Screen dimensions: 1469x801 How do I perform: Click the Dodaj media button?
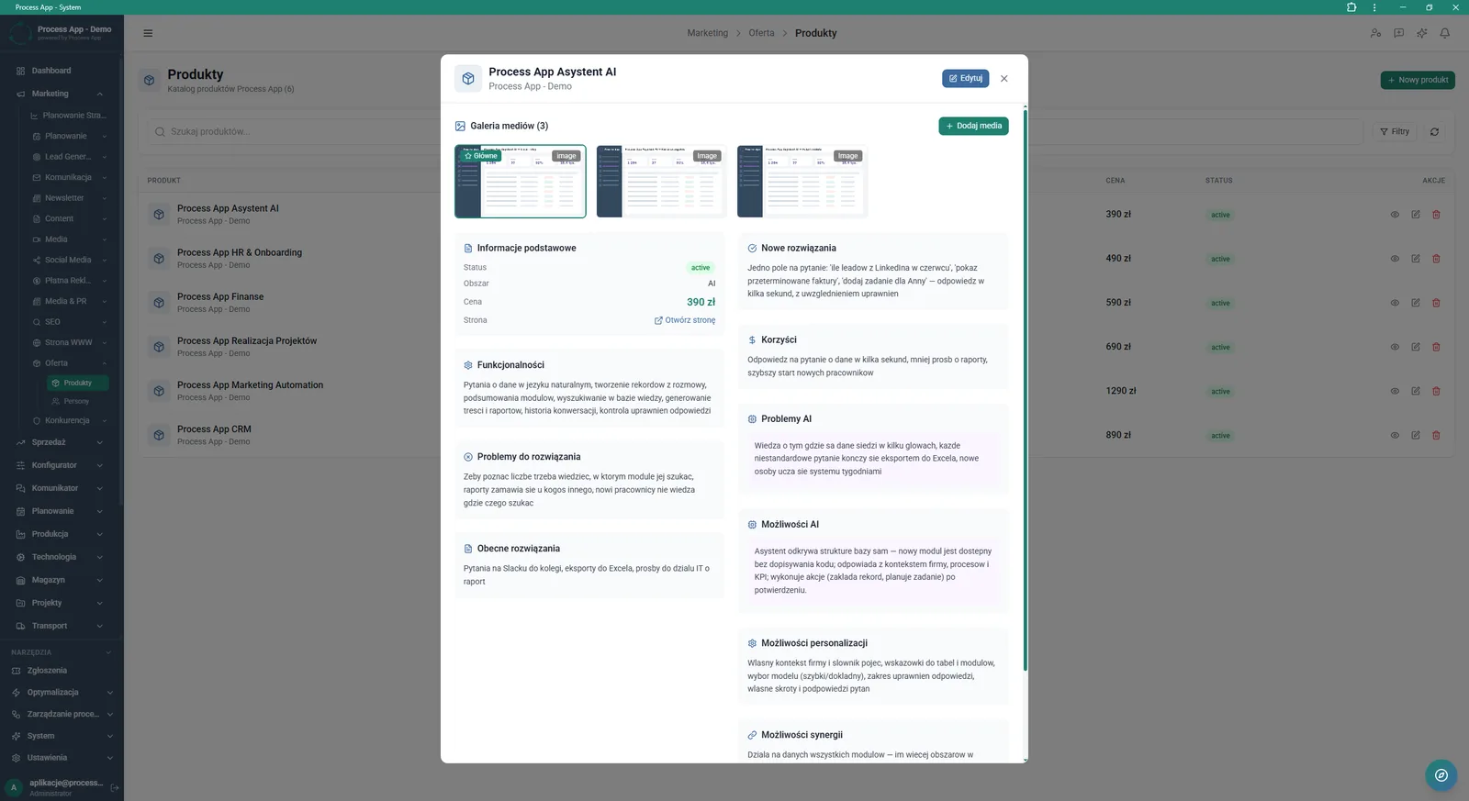click(x=973, y=126)
